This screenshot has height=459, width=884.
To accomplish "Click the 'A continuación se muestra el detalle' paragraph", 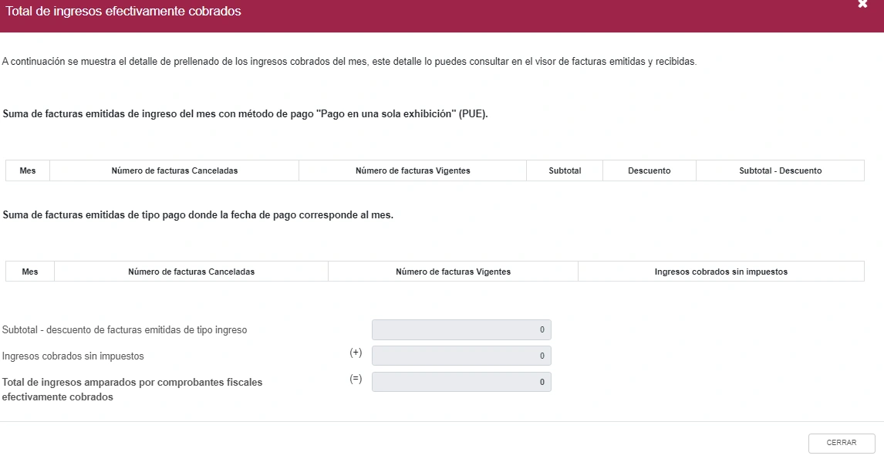I will point(349,62).
